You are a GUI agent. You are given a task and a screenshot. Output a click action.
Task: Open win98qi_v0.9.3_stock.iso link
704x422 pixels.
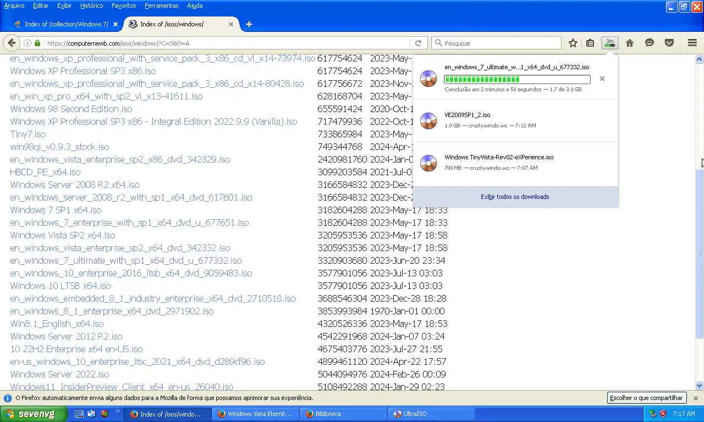[x=59, y=147]
